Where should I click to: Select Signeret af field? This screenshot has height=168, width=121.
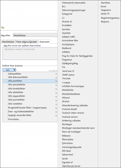(x=67, y=162)
